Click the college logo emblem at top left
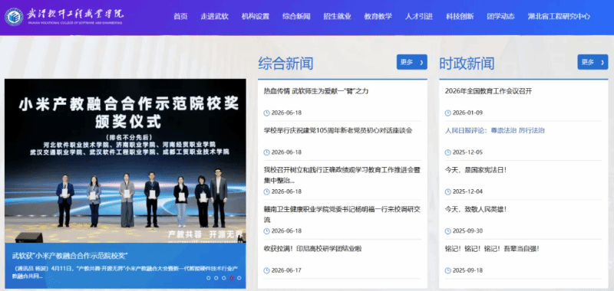Image resolution: width=614 pixels, height=291 pixels. point(14,17)
